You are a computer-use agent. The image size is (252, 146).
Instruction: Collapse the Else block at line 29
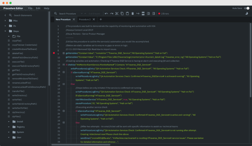pyautogui.click(x=64, y=122)
